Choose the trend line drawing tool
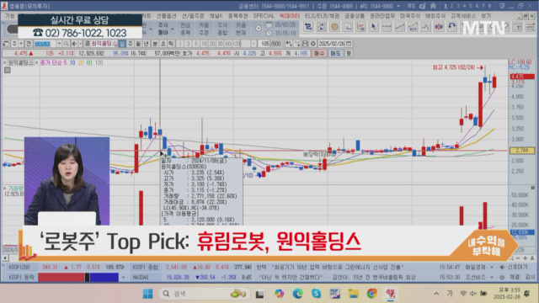Viewport: 539px width, 303px height. [x=399, y=27]
